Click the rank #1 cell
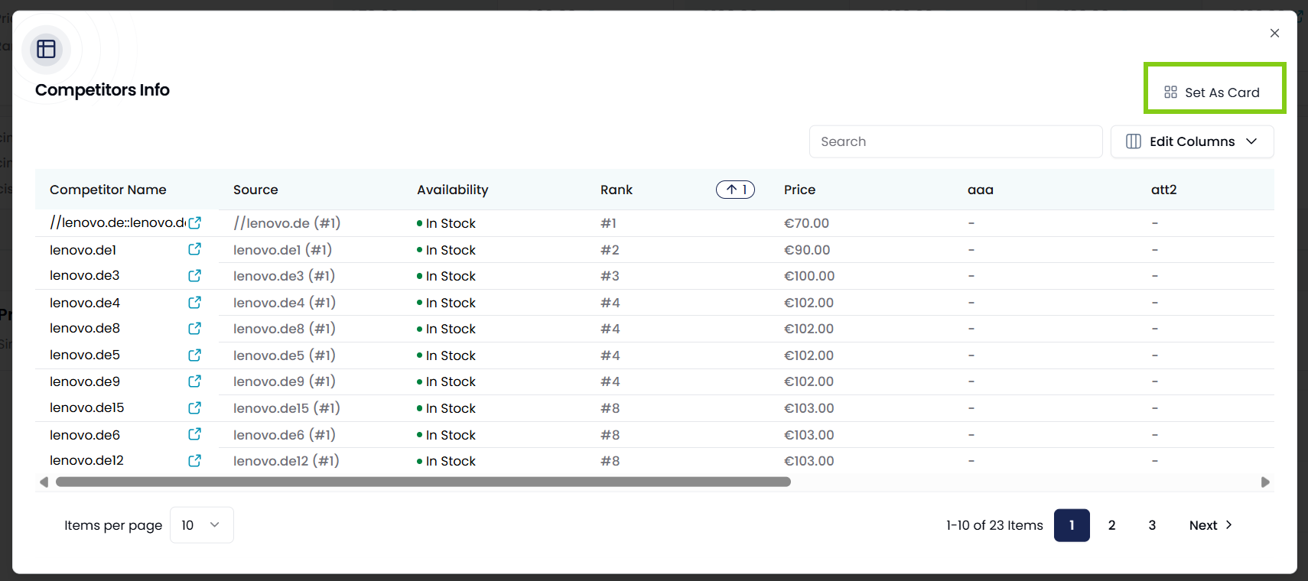 click(x=608, y=223)
